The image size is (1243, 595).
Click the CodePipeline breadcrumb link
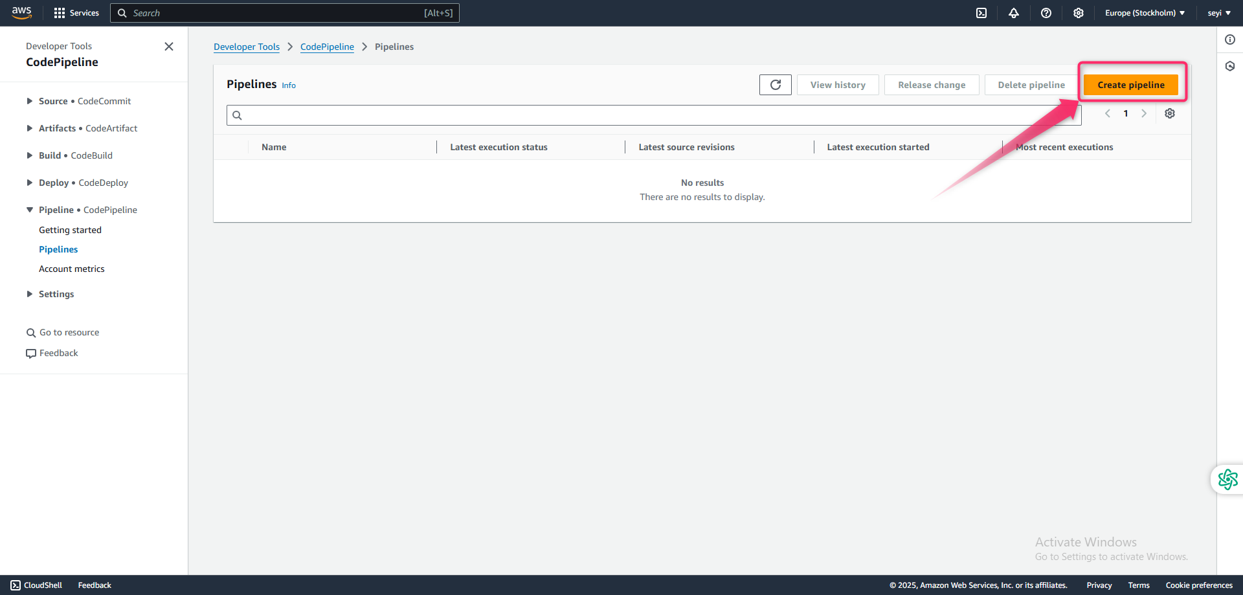[327, 47]
